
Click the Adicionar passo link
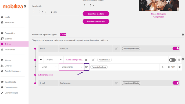click(45, 75)
